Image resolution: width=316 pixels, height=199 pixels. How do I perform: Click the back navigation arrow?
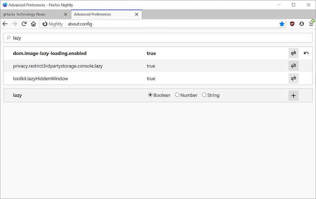tap(5, 24)
